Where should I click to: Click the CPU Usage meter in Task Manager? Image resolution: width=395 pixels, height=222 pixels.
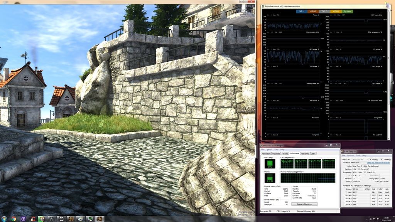(270, 164)
